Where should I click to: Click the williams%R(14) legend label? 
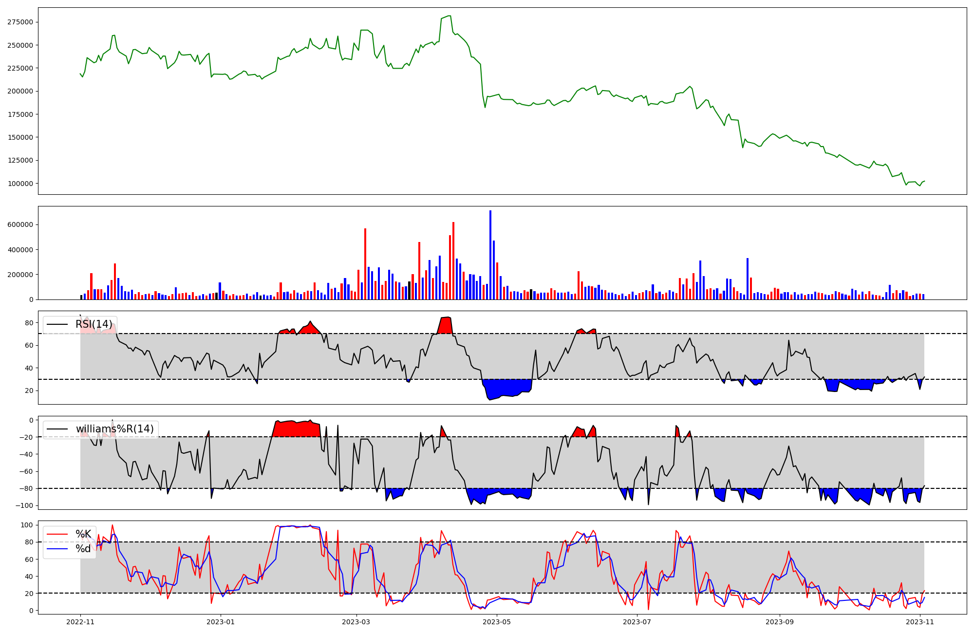(x=114, y=429)
